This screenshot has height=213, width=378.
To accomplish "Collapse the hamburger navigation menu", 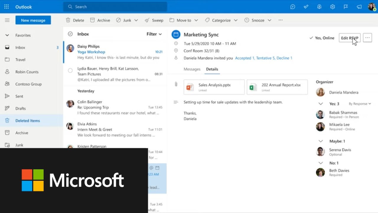I will (x=7, y=20).
